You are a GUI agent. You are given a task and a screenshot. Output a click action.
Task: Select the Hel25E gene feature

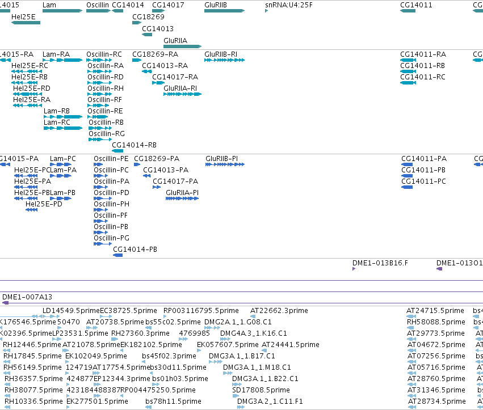[x=26, y=23]
